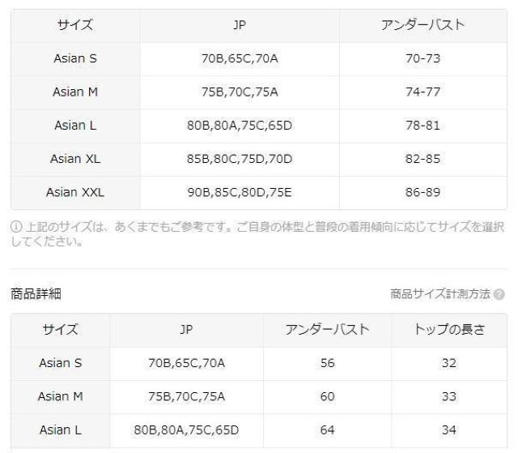The image size is (518, 453).
Task: Click the Asian XXL row label
Action: (x=75, y=192)
